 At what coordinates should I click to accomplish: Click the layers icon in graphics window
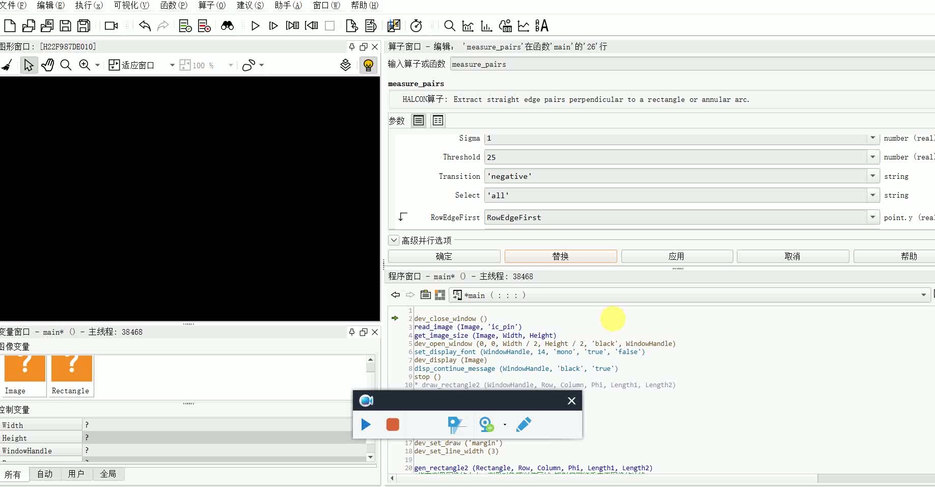[345, 65]
